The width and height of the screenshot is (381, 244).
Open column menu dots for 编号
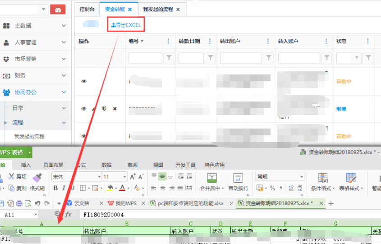pos(169,41)
